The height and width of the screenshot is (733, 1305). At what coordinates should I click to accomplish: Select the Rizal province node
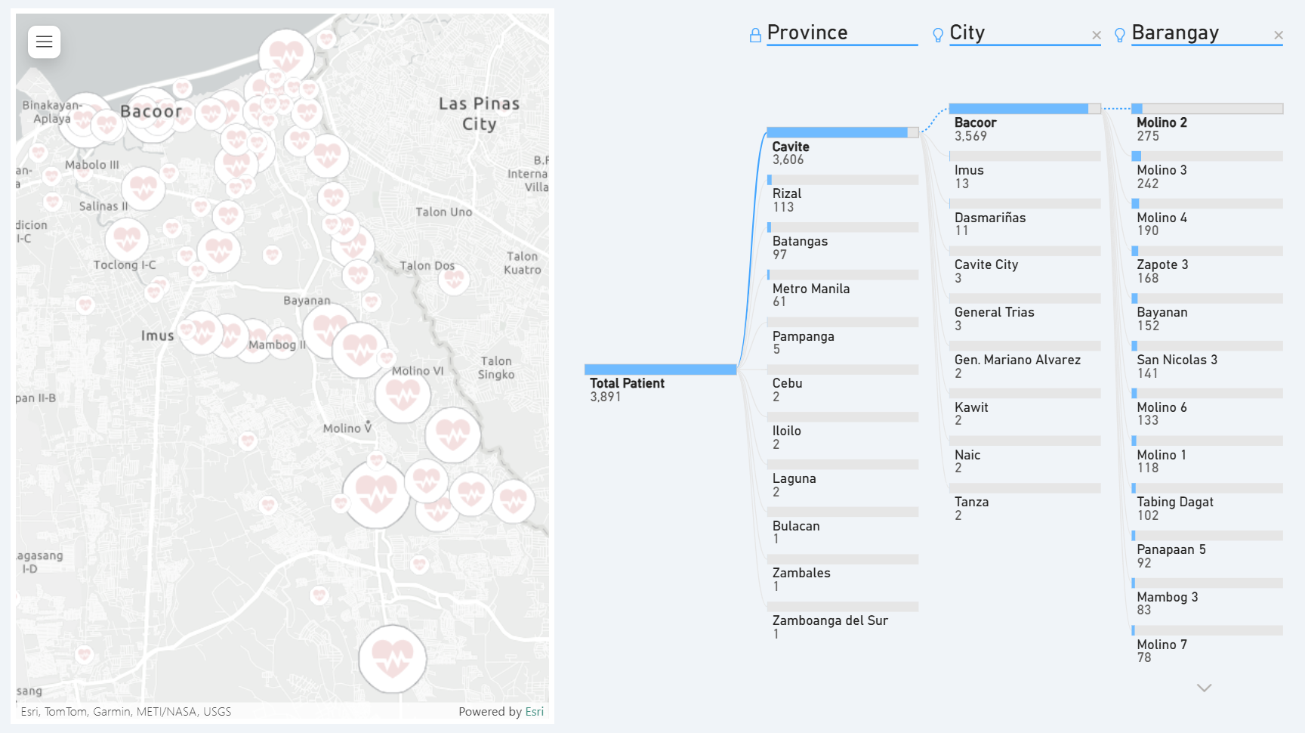click(x=842, y=195)
